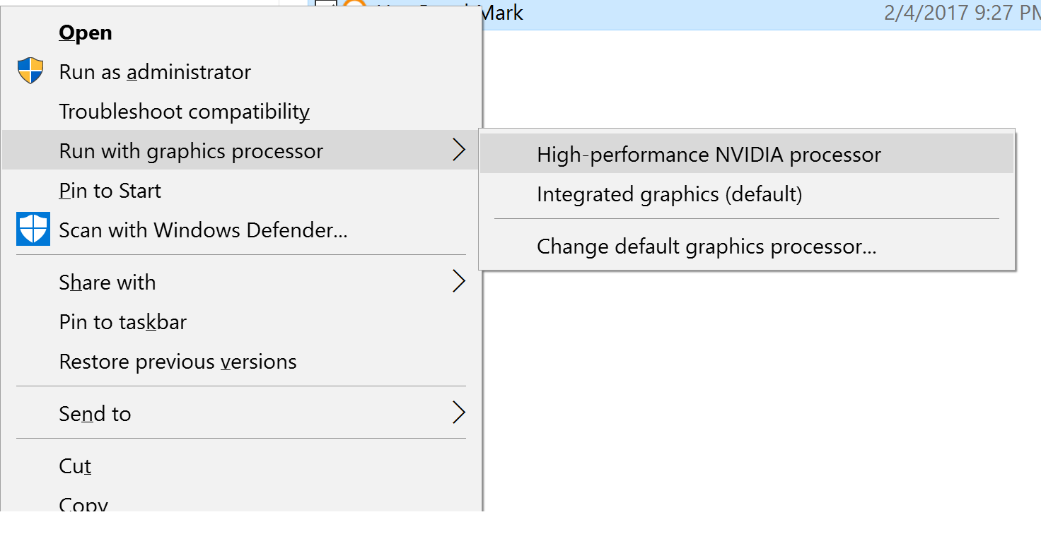The height and width of the screenshot is (546, 1041).
Task: Click the Run with graphics processor label
Action: pos(191,150)
